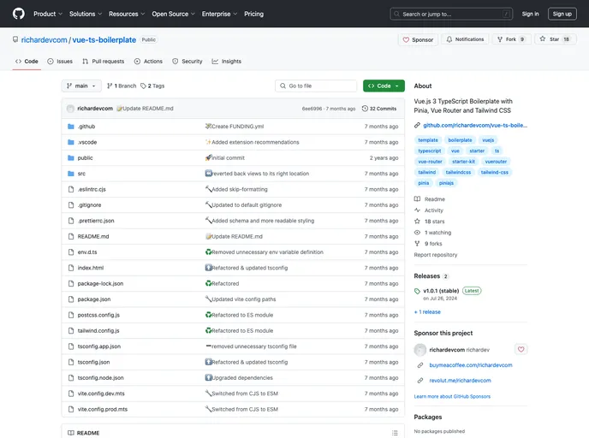Open the Insights tab

pos(227,62)
